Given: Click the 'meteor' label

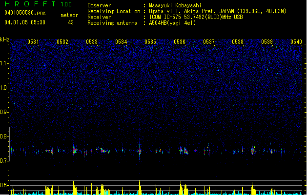Looking at the screenshot, I should click(69, 15).
